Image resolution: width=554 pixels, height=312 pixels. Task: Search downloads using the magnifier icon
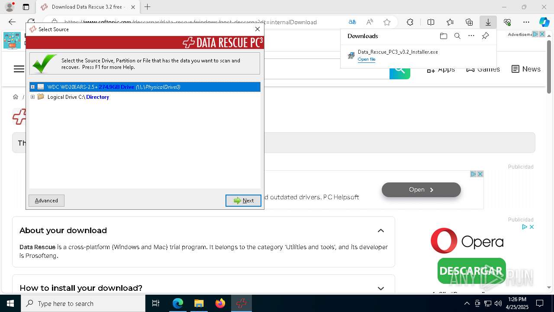tap(457, 36)
